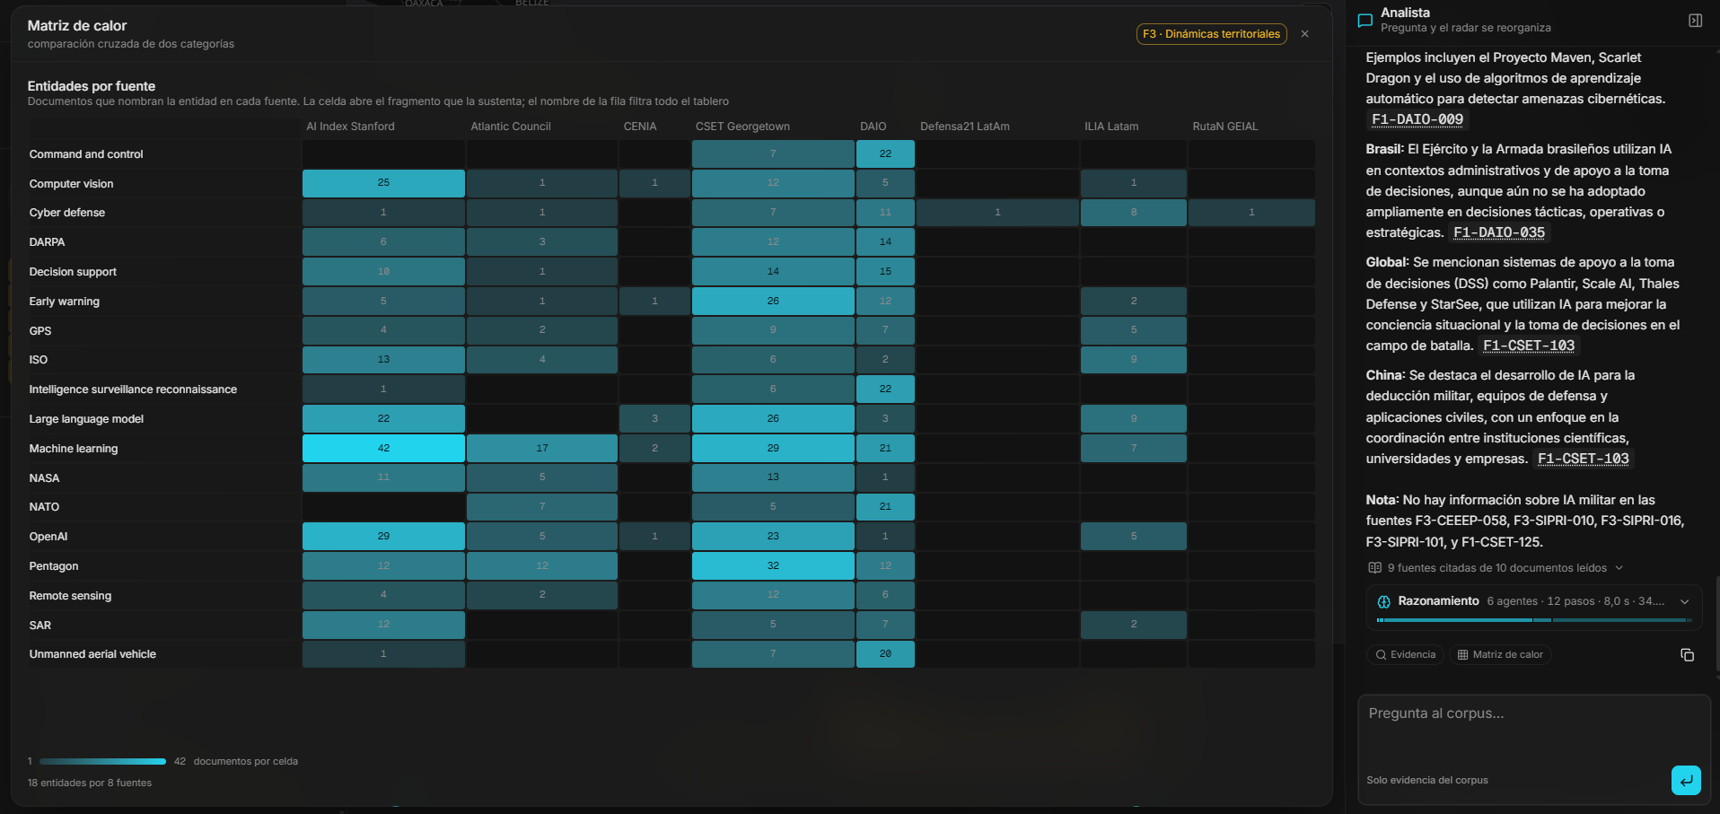
Task: Open the SAR / ILIA Latam cell (2)
Action: (1134, 624)
